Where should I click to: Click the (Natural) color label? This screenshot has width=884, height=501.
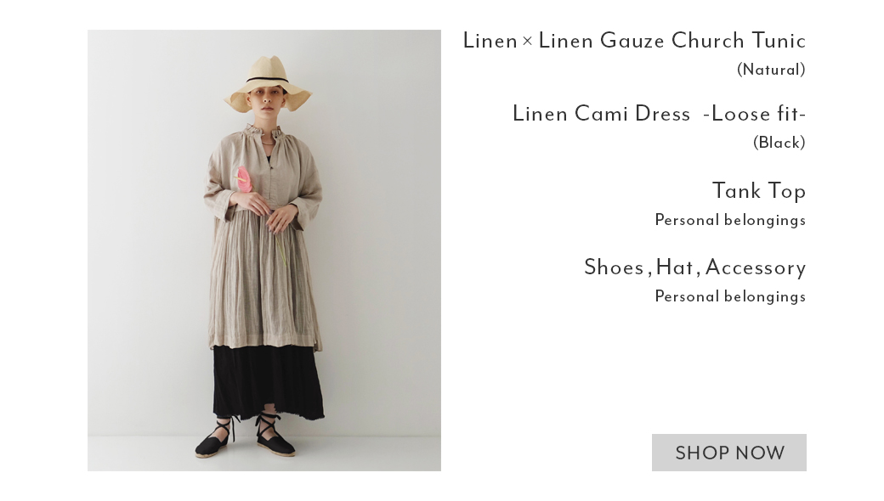(x=771, y=70)
